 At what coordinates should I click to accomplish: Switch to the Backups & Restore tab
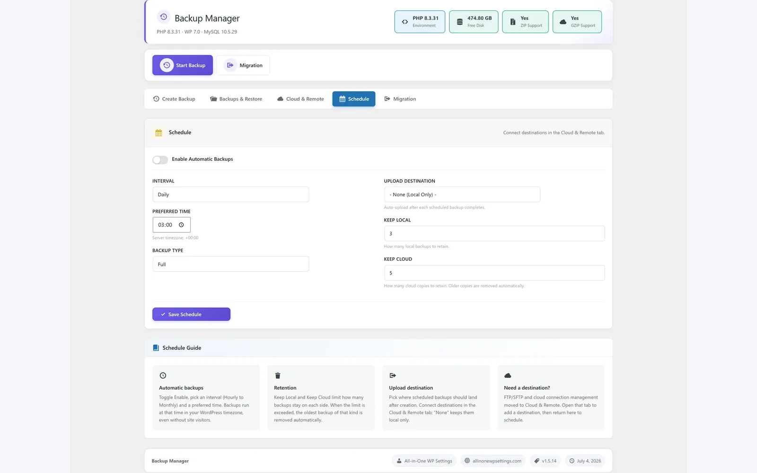click(x=236, y=99)
